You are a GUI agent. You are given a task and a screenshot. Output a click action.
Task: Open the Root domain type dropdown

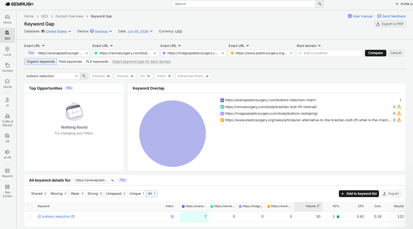coord(309,46)
